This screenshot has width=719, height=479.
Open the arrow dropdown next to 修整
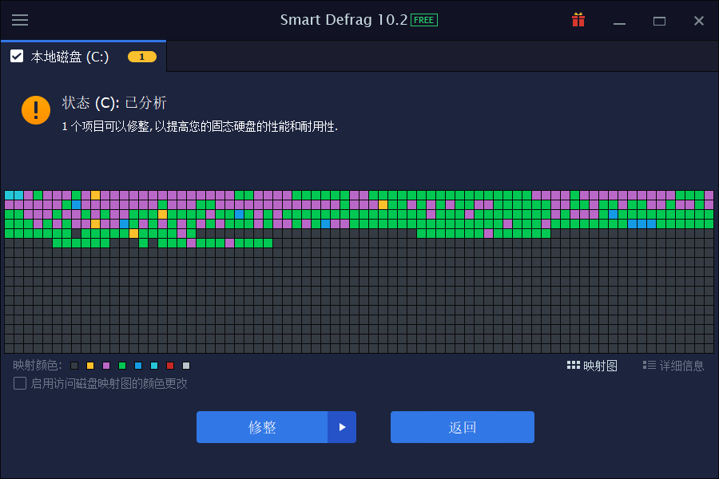pos(343,427)
